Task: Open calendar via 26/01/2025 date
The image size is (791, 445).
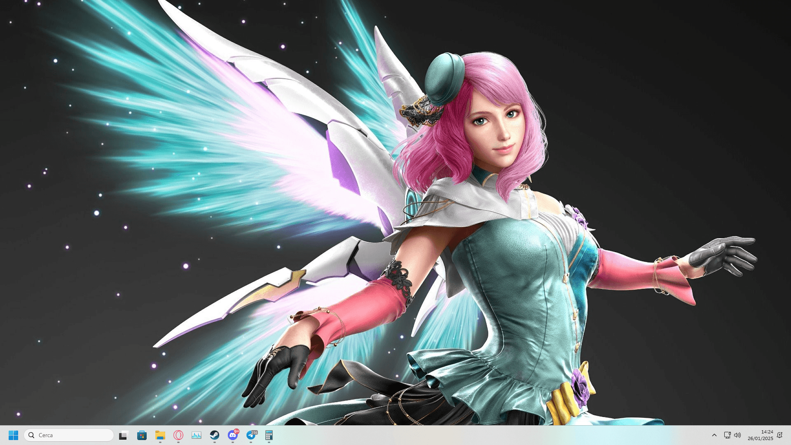Action: tap(760, 438)
